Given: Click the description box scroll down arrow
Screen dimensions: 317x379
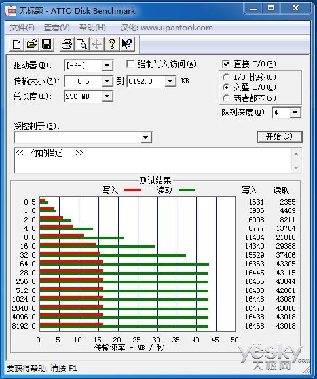Looking at the screenshot, I should pos(297,167).
